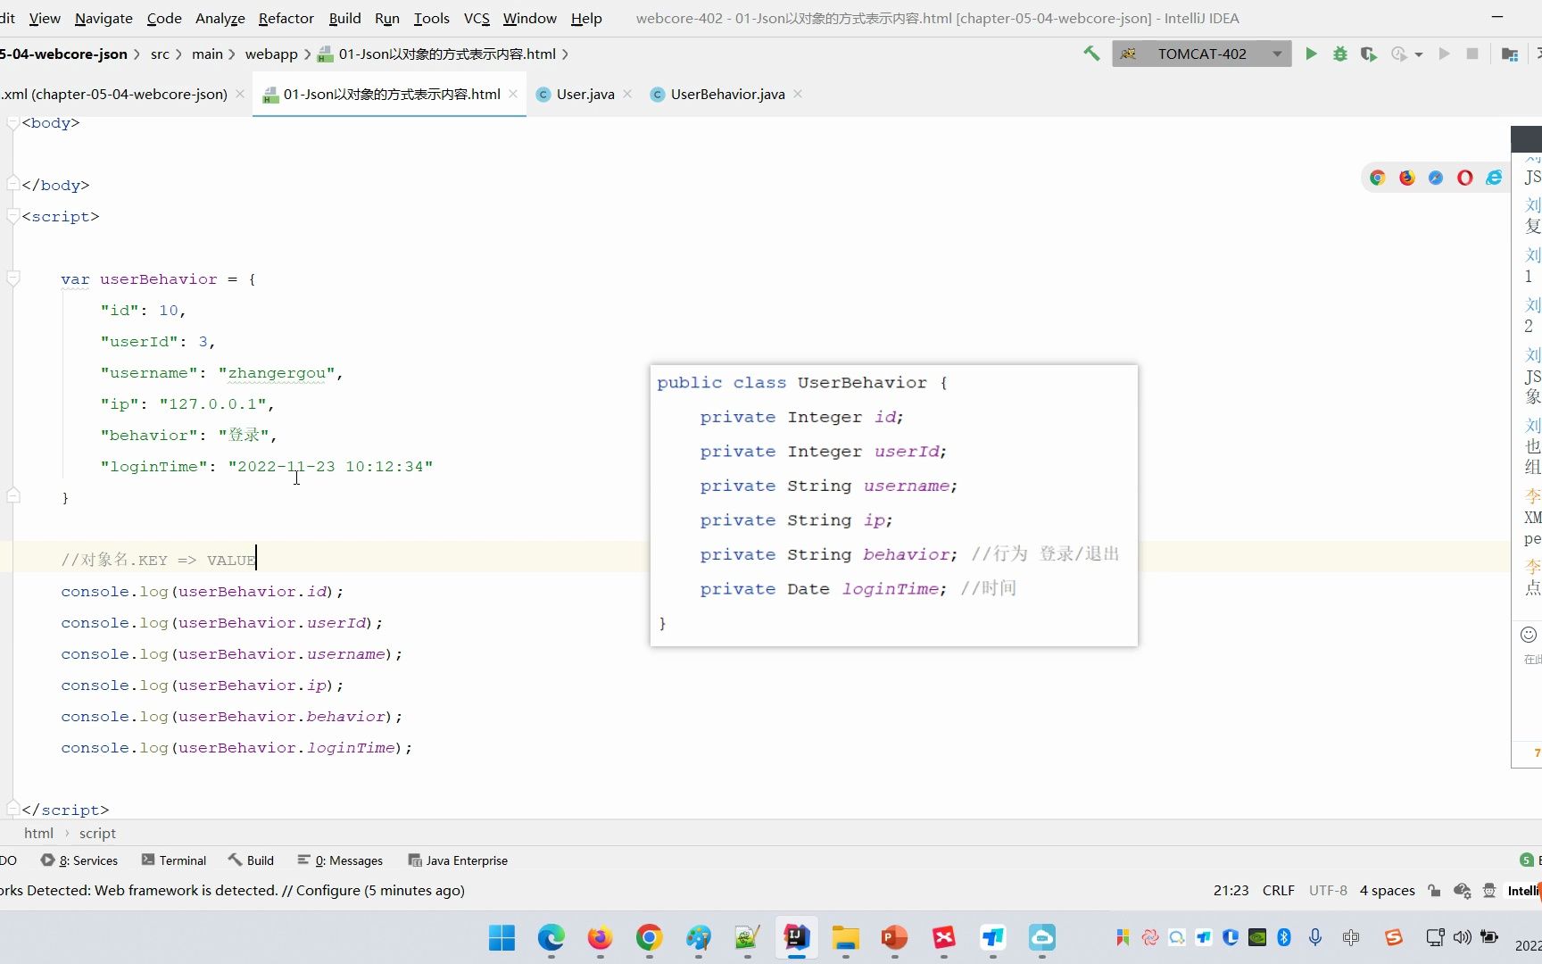
Task: Open the Messages tool window
Action: click(340, 860)
